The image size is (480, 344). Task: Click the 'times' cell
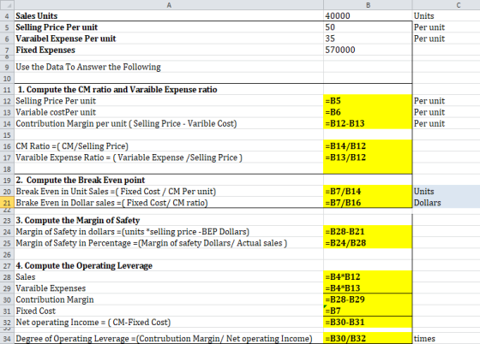pyautogui.click(x=447, y=339)
